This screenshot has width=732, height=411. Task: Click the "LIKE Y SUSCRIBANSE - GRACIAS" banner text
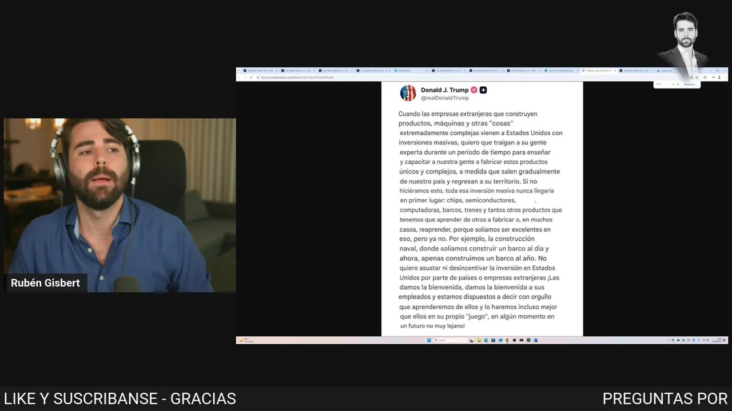(x=120, y=399)
